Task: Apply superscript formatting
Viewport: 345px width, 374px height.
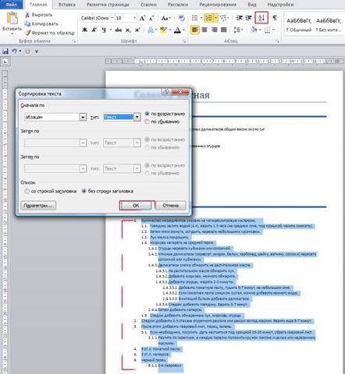Action: 137,30
